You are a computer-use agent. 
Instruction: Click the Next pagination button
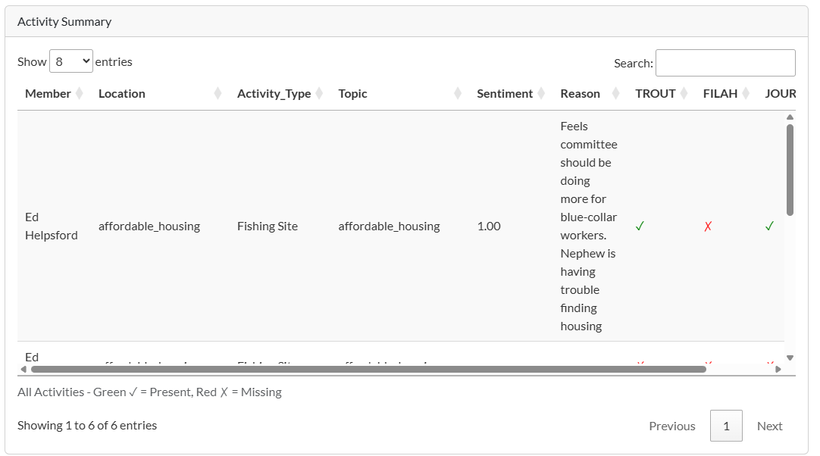click(769, 426)
